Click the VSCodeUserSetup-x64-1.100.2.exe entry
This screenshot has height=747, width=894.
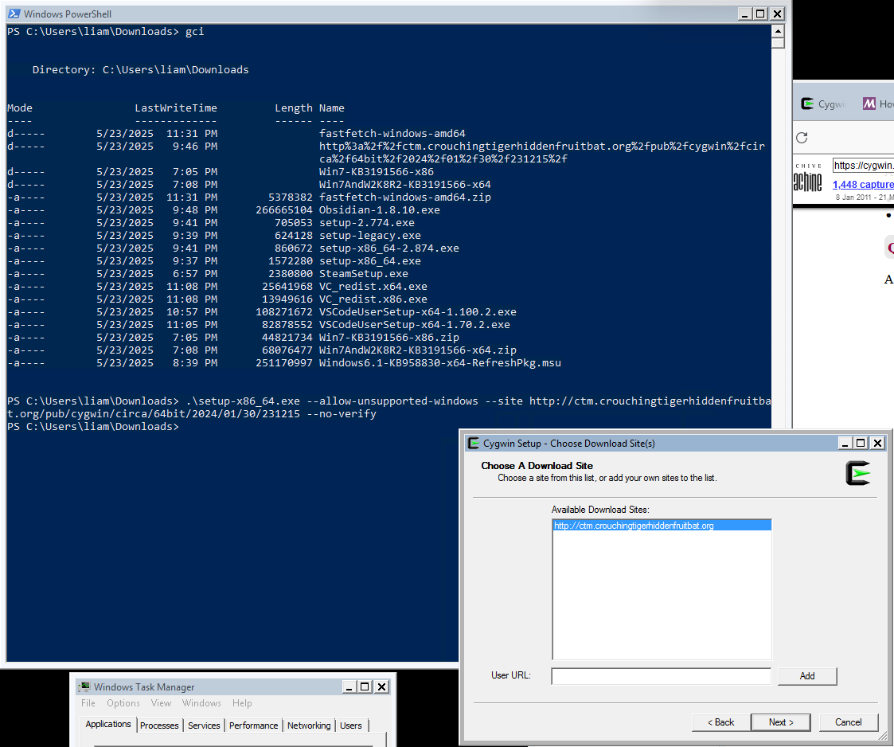click(418, 312)
